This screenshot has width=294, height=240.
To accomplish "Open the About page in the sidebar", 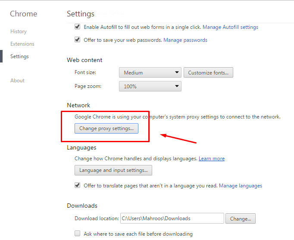I will click(x=17, y=81).
